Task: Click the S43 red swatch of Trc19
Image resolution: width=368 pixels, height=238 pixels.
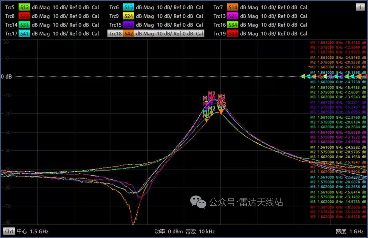Action: pos(233,34)
